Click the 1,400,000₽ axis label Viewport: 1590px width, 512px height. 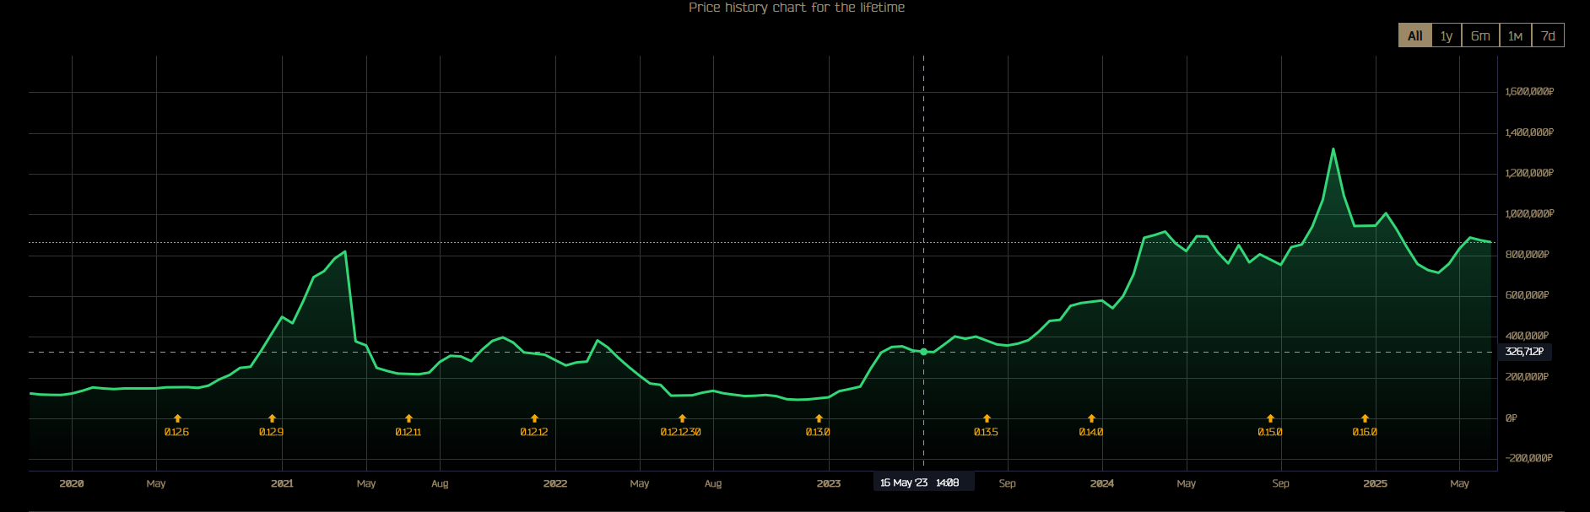pyautogui.click(x=1529, y=132)
